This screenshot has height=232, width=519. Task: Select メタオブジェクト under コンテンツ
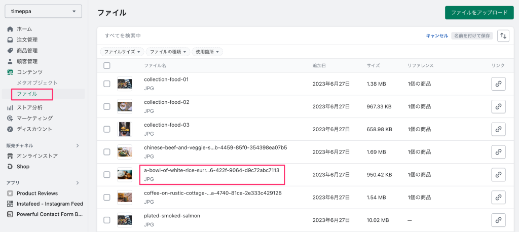point(37,83)
